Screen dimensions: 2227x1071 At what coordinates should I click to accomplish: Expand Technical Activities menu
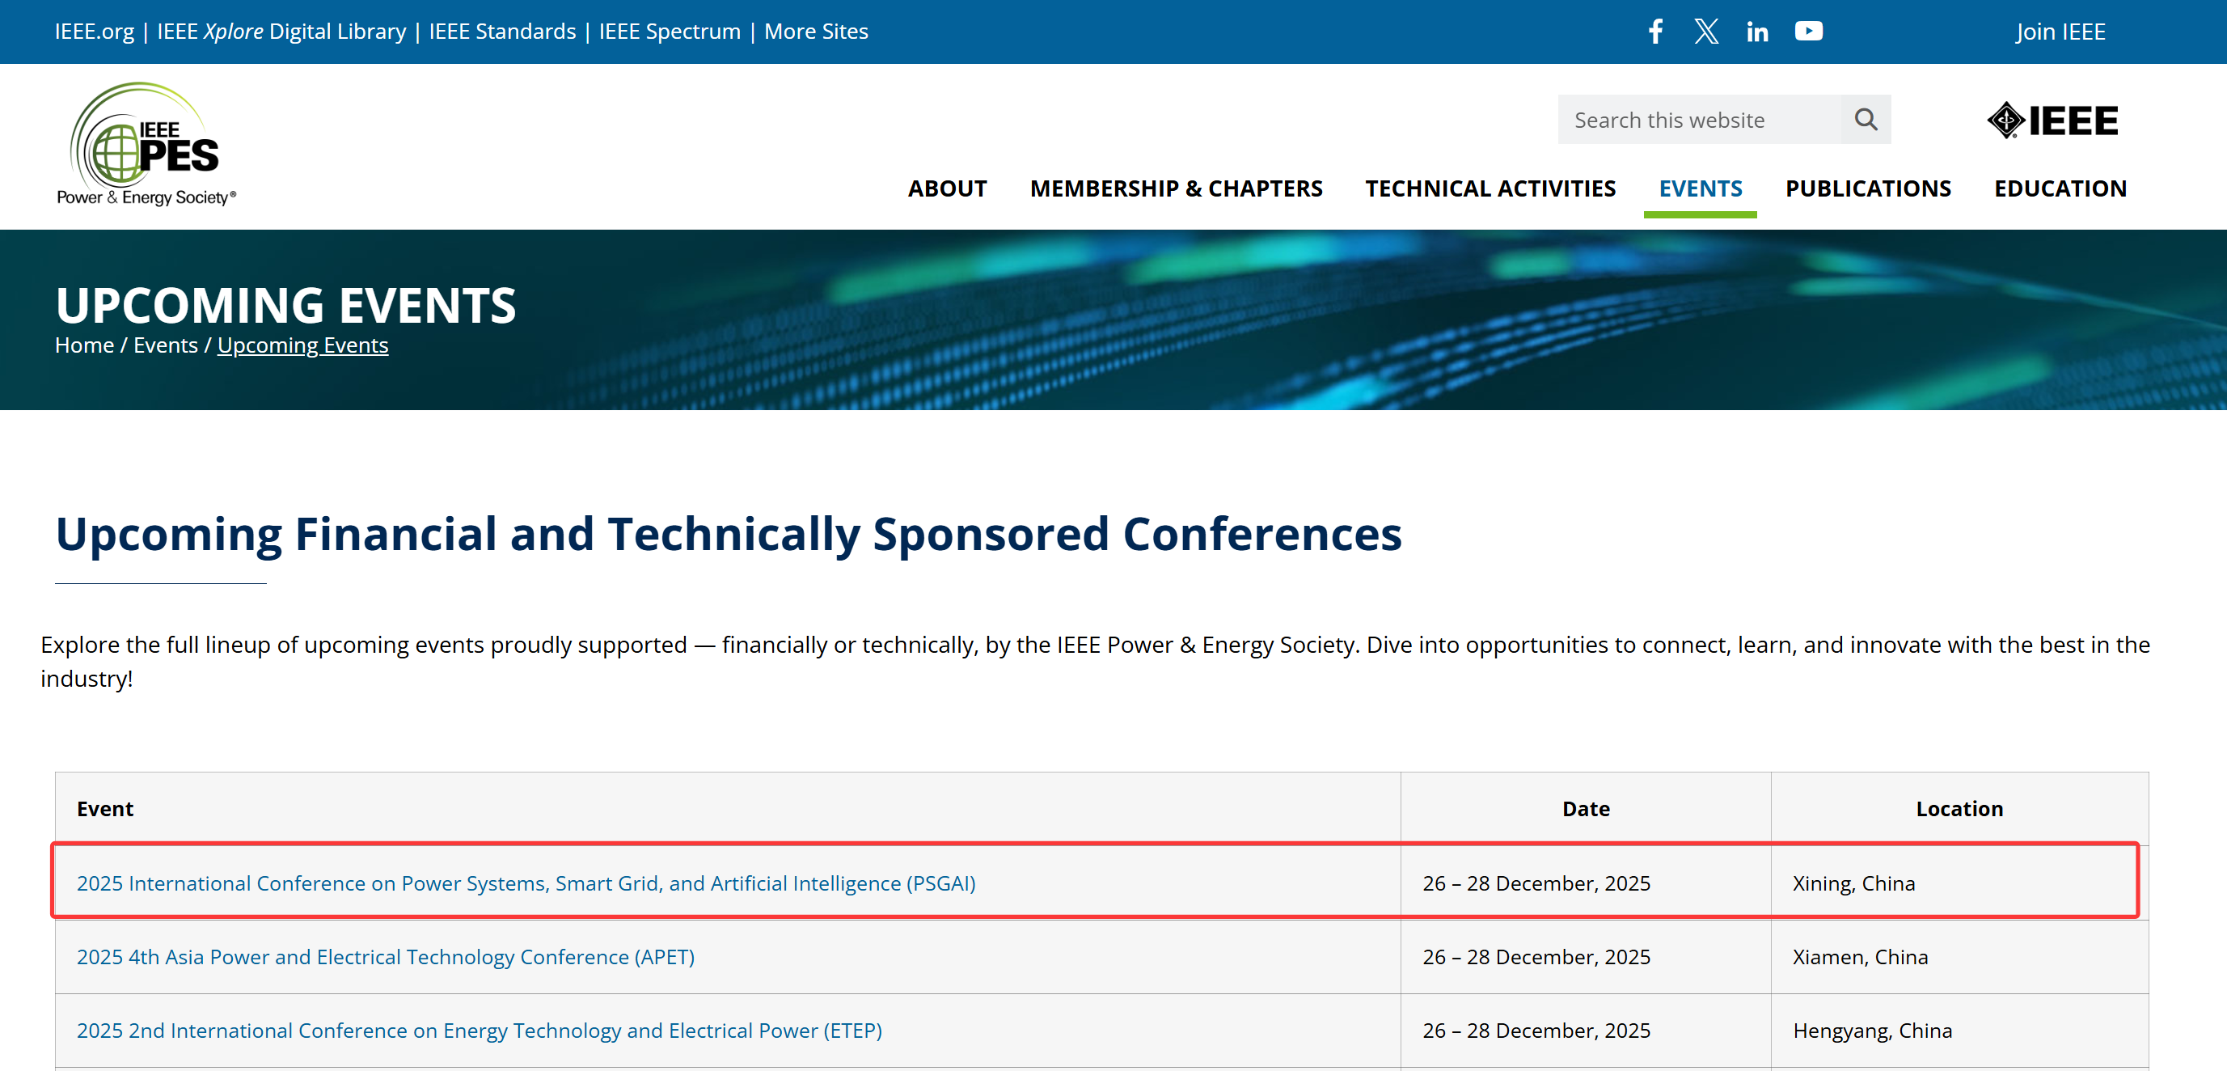click(x=1490, y=188)
